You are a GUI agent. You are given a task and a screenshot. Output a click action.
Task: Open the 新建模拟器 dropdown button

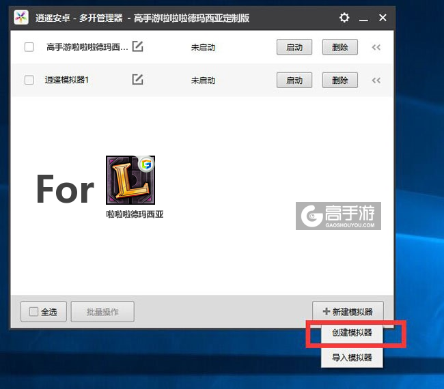[348, 311]
